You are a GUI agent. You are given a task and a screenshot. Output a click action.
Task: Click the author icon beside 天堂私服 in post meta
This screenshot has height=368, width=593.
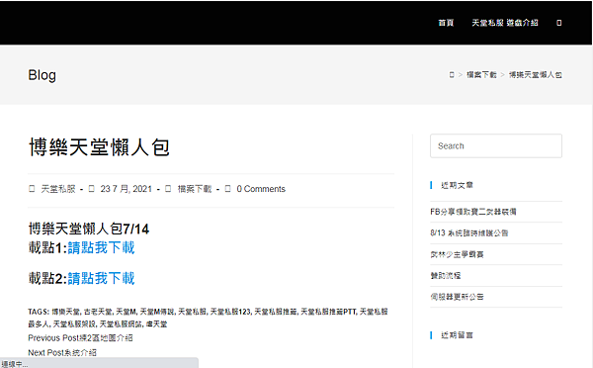(32, 189)
